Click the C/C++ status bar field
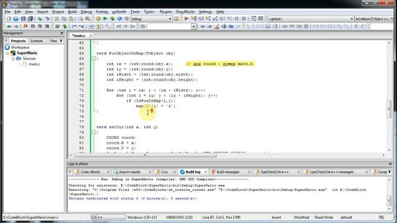The image size is (397, 223). point(108,217)
